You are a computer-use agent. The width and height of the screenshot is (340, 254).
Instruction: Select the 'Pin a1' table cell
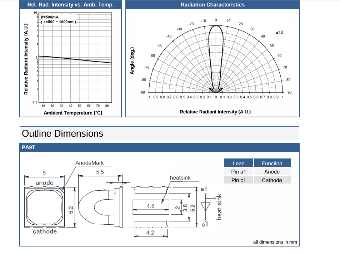239,172
